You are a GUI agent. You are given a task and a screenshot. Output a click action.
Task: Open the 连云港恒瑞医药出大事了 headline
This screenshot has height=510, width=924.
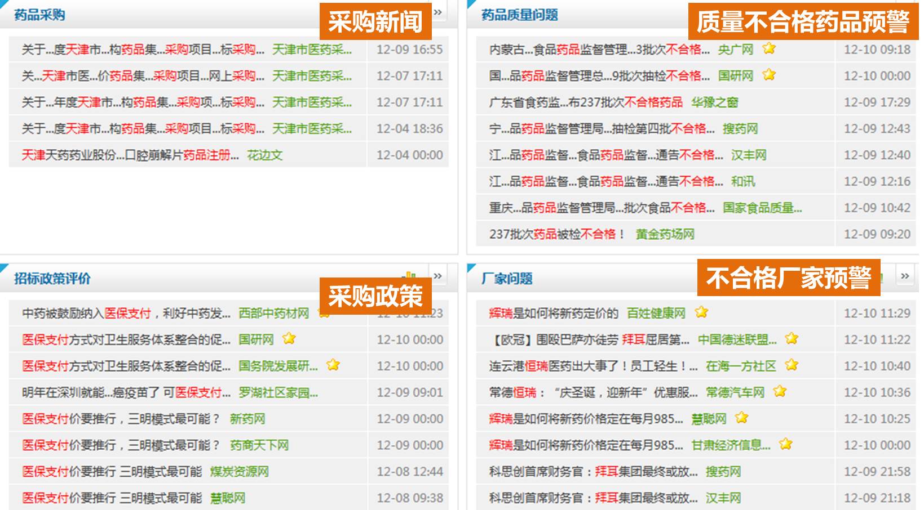(593, 366)
